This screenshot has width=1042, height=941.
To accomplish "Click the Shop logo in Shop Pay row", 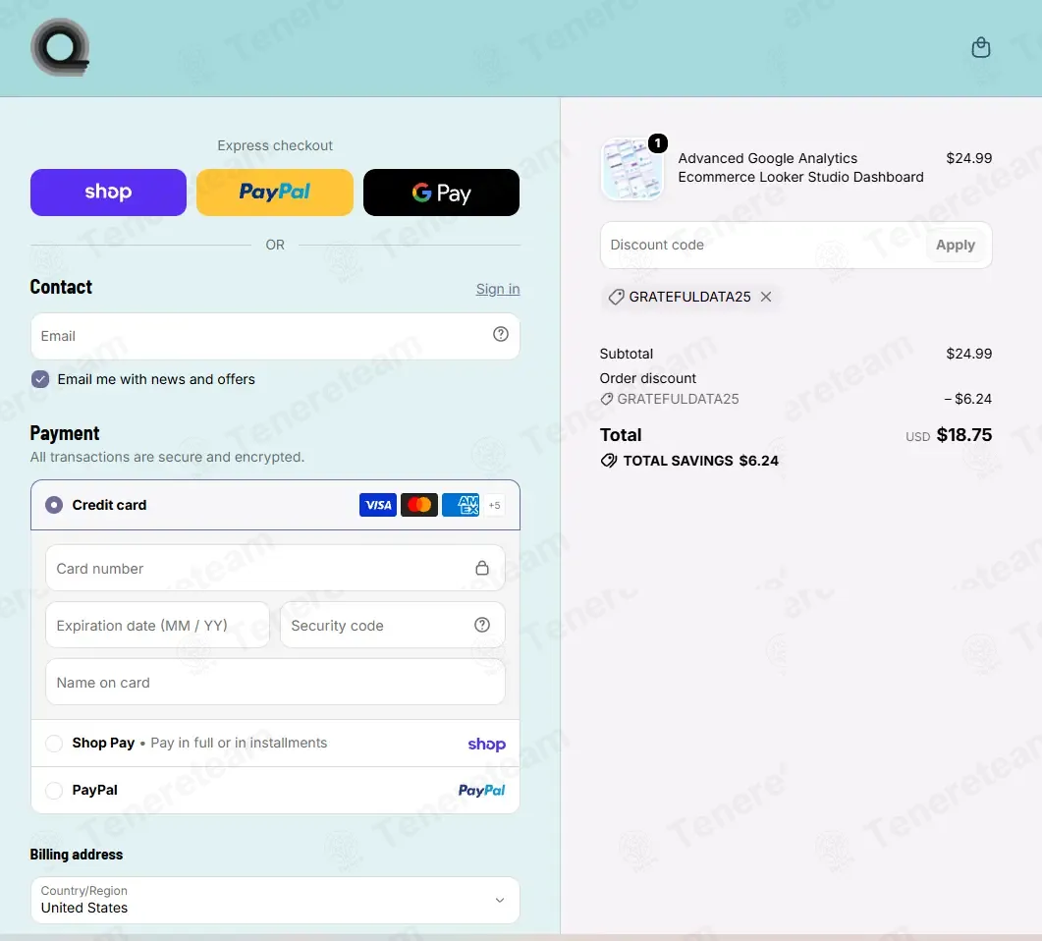I will coord(486,745).
